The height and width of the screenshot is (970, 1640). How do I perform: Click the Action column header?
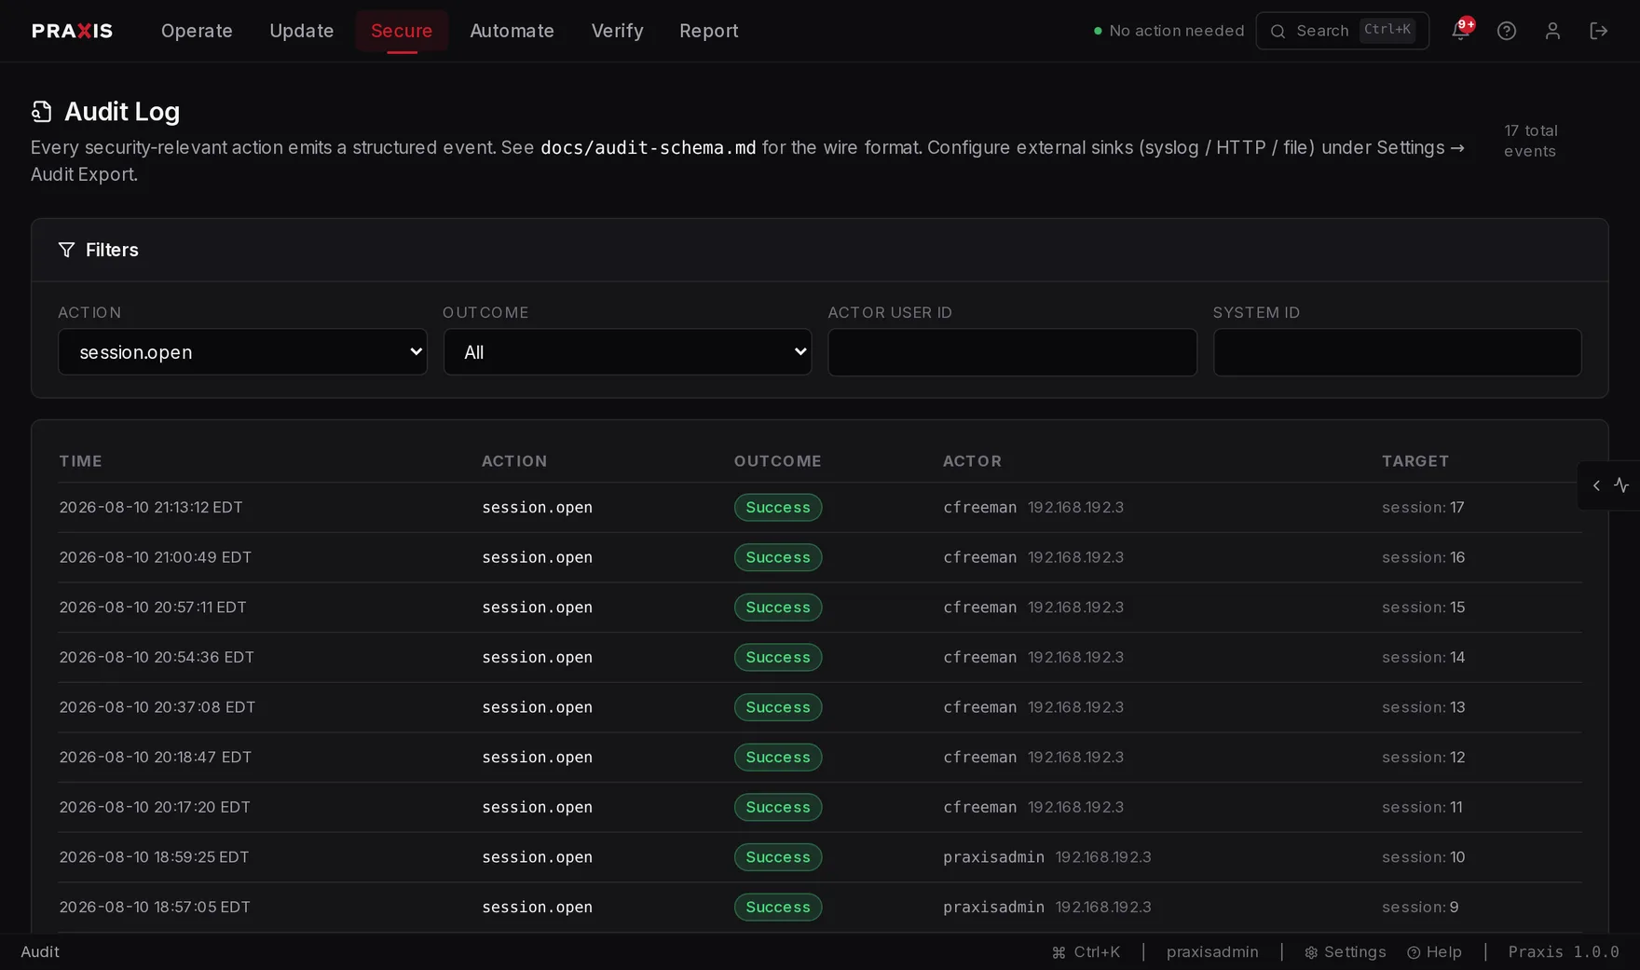click(514, 461)
